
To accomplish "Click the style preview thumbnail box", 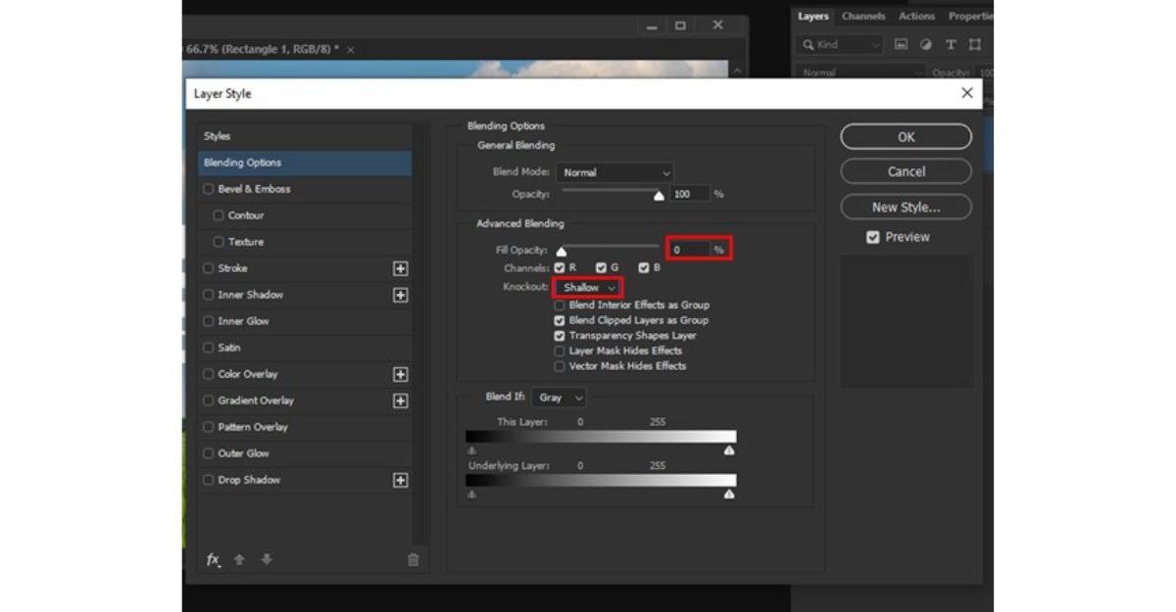I will (x=906, y=321).
